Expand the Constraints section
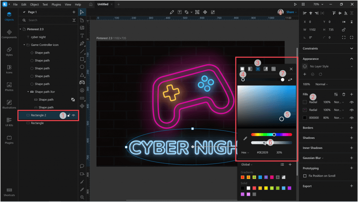Screen dimensions: 358x202 tap(352, 48)
